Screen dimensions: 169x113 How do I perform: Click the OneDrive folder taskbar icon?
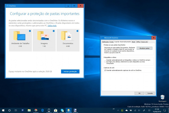pos(69,110)
